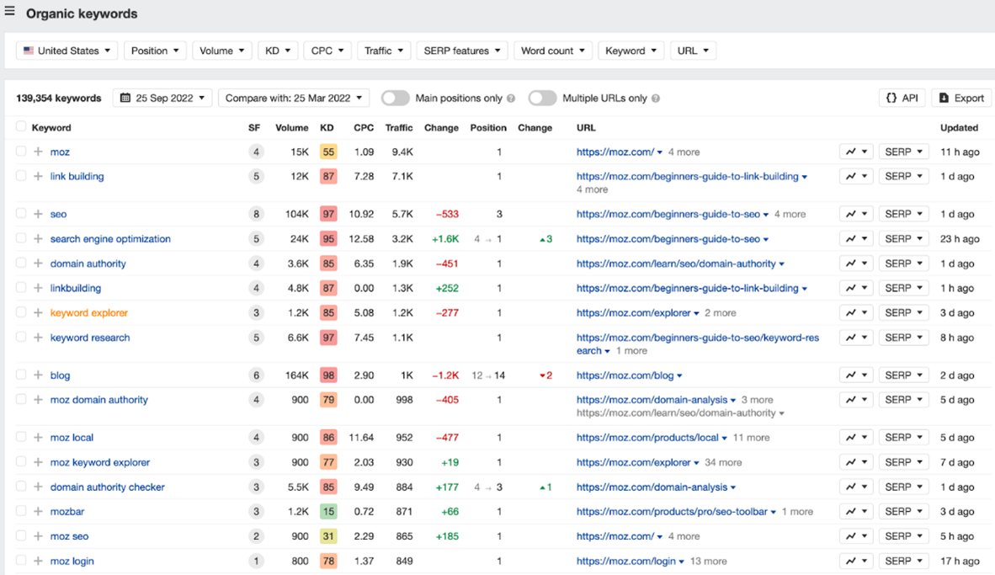The height and width of the screenshot is (575, 995).
Task: Open the United States country dropdown
Action: point(67,51)
